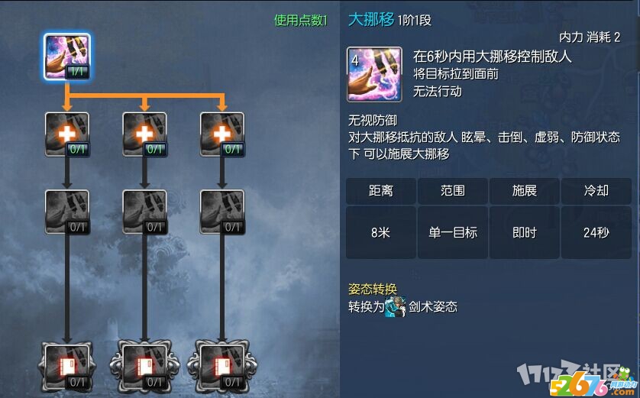Click left branch plus upgrade node
The image size is (640, 398).
[67, 134]
